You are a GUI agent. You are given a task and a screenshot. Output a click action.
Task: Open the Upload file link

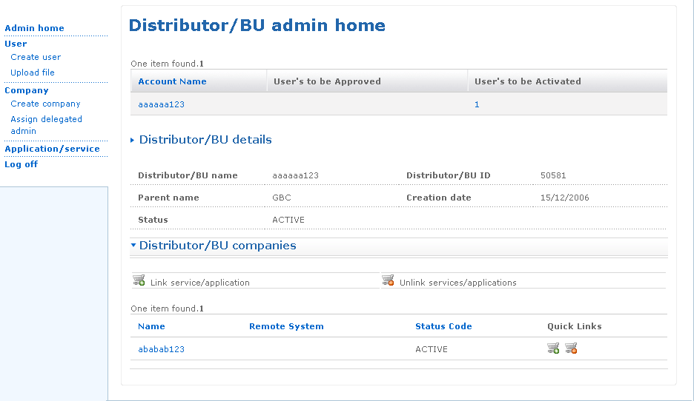pyautogui.click(x=33, y=73)
